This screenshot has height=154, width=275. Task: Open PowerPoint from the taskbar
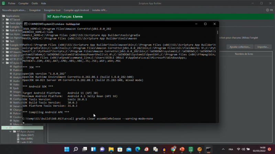[182, 149]
